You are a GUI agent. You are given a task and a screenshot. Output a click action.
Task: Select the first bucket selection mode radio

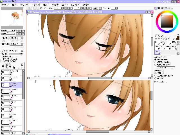[155, 59]
